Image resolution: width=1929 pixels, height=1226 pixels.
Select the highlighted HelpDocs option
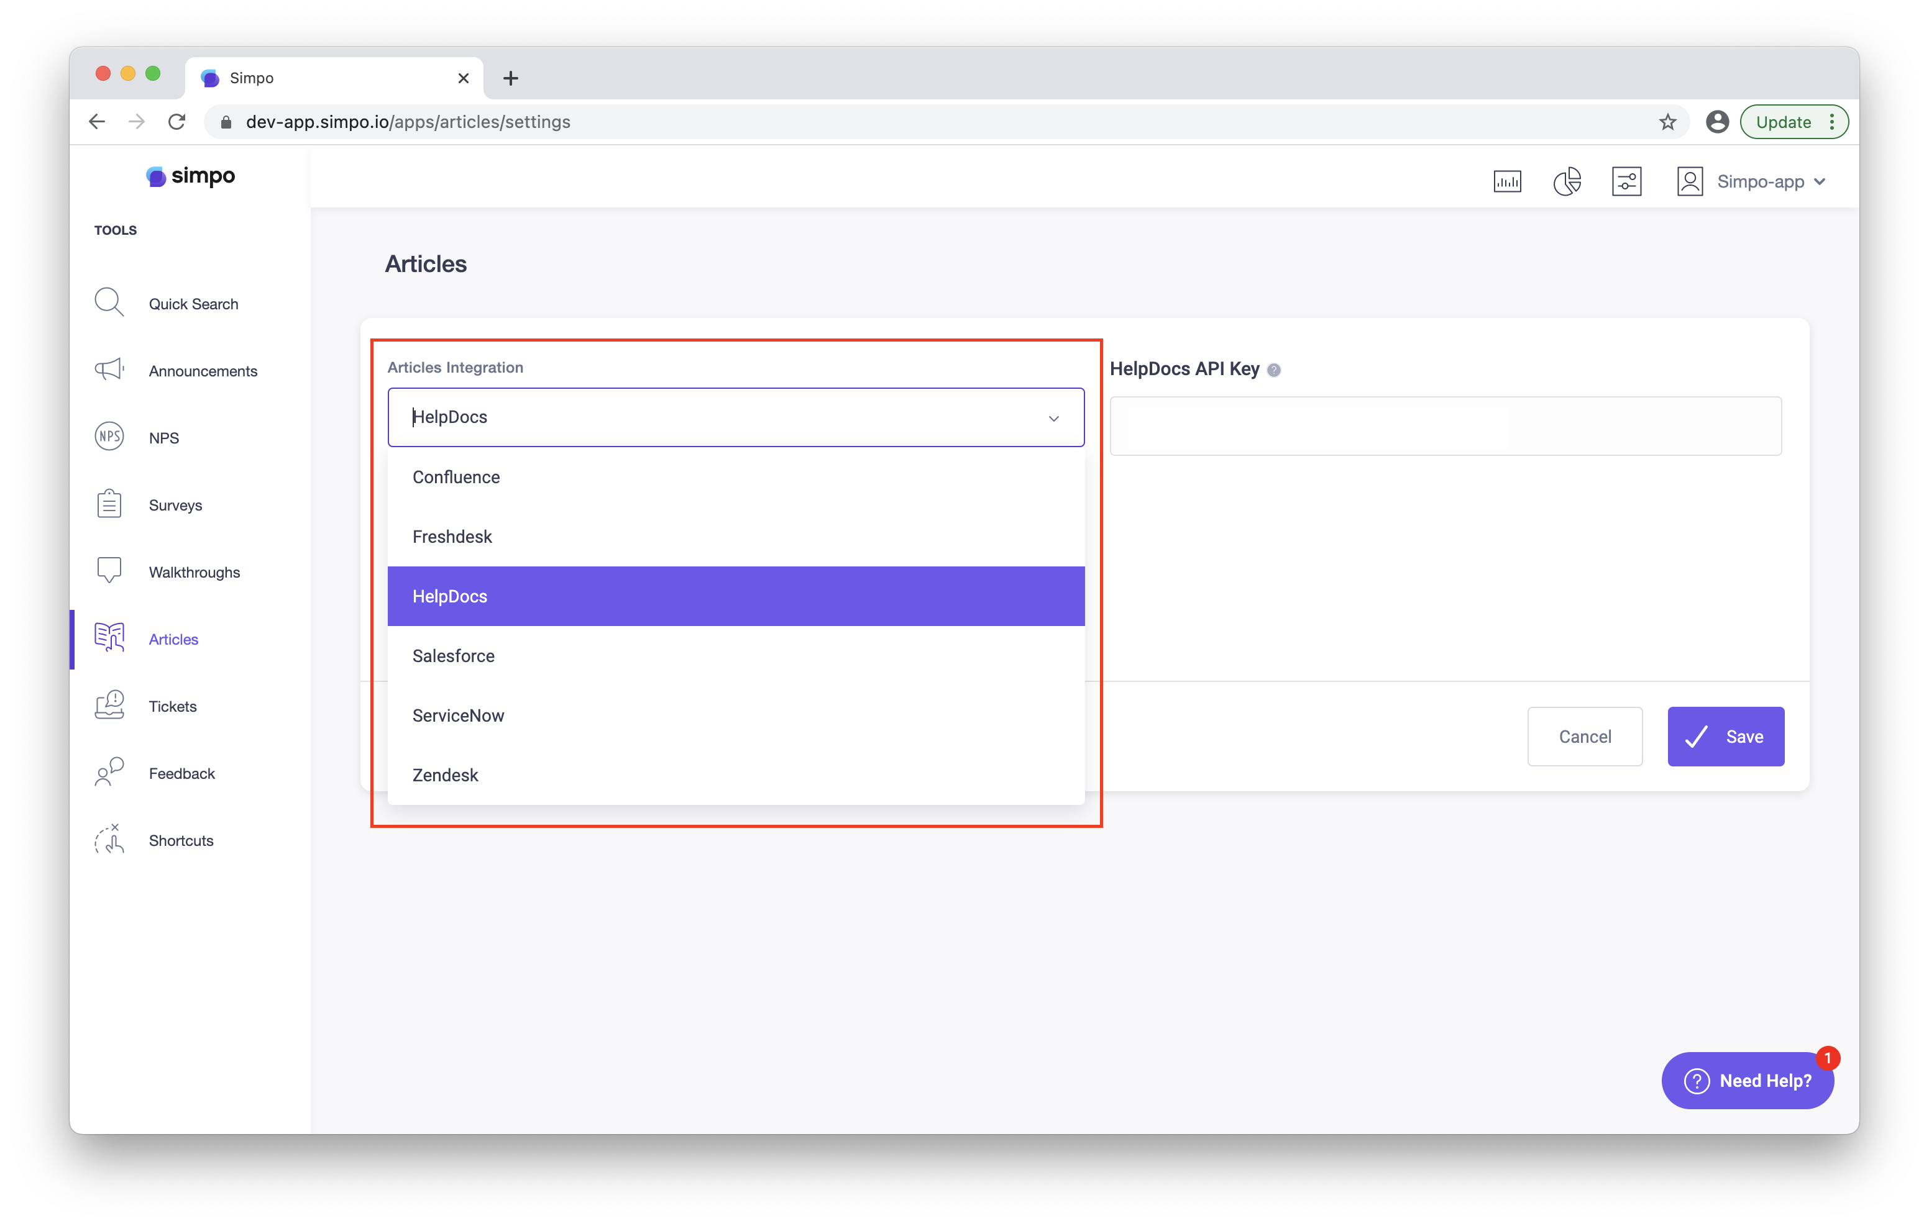pos(735,596)
